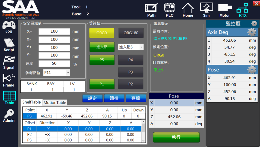
Task: Select the P3 point row cell
Action: coord(29,116)
